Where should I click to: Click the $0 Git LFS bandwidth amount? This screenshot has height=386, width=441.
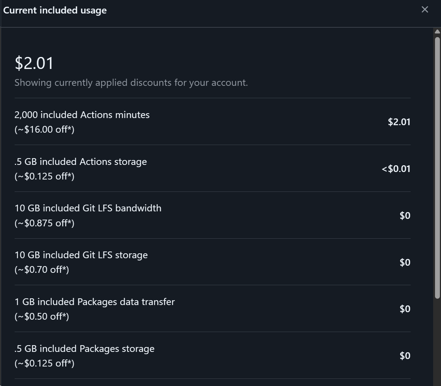click(405, 215)
